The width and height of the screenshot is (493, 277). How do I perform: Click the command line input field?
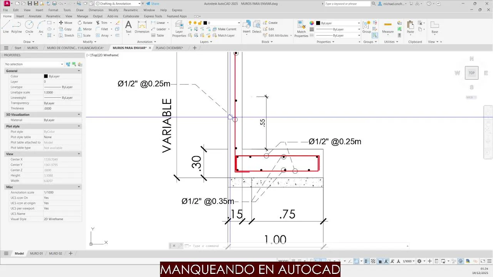pos(298,246)
